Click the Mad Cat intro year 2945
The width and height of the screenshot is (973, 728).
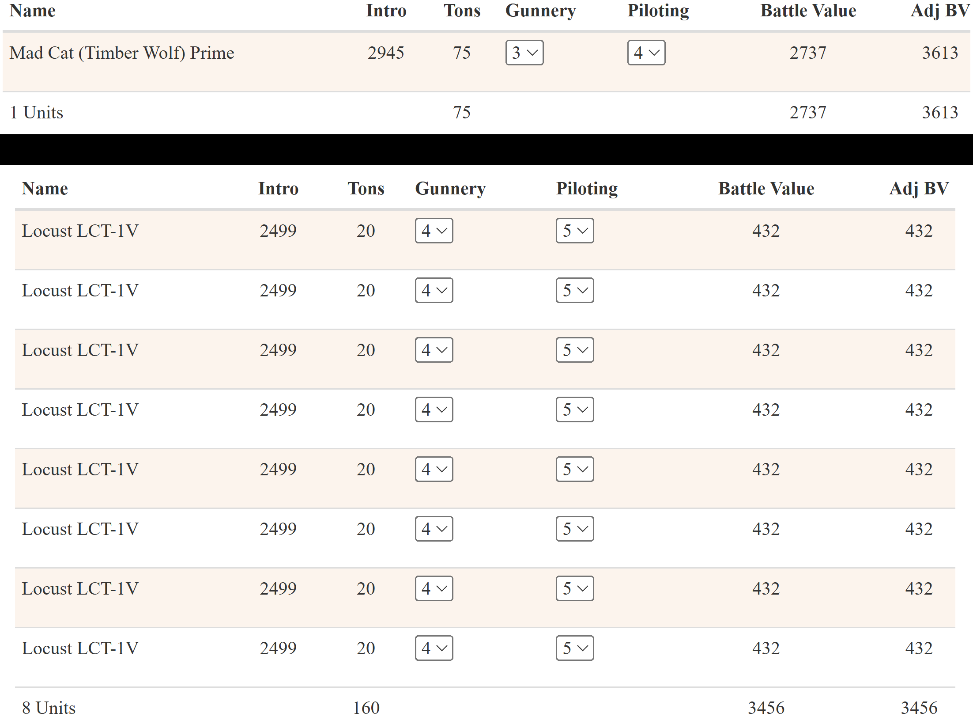tap(386, 53)
